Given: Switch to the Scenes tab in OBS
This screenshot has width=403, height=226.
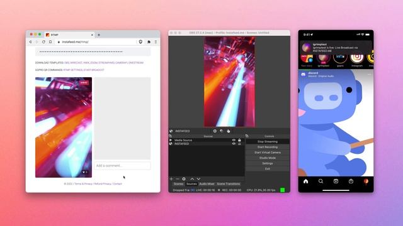Looking at the screenshot, I should pos(179,184).
